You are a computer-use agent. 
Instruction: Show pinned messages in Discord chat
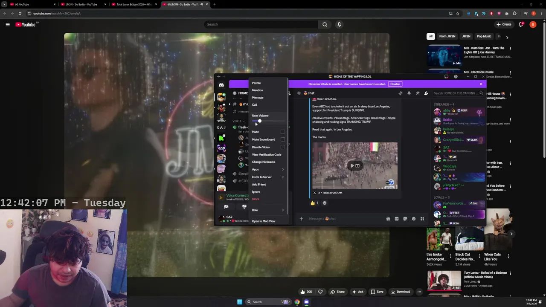tap(417, 93)
